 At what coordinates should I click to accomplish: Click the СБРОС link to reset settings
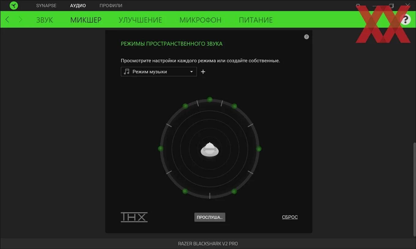point(289,217)
